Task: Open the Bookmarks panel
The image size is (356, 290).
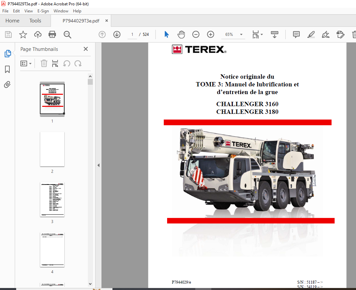Action: click(7, 69)
